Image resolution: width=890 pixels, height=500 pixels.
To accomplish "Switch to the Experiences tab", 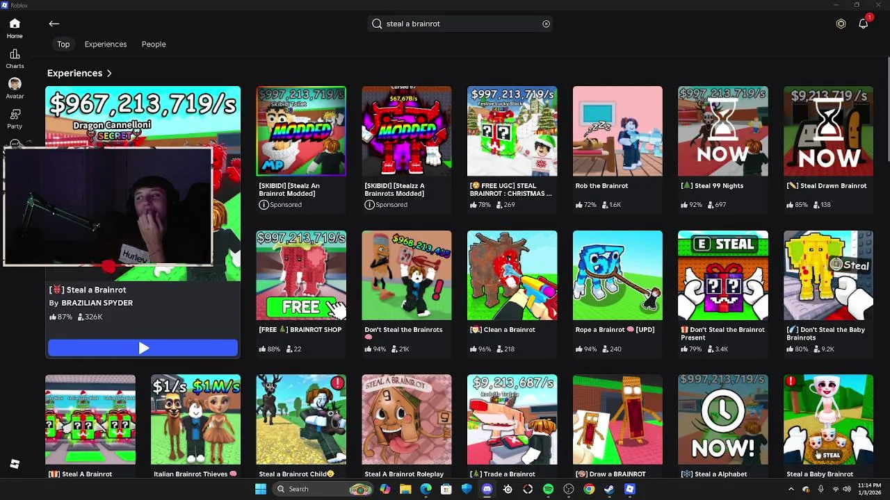I will click(x=106, y=44).
